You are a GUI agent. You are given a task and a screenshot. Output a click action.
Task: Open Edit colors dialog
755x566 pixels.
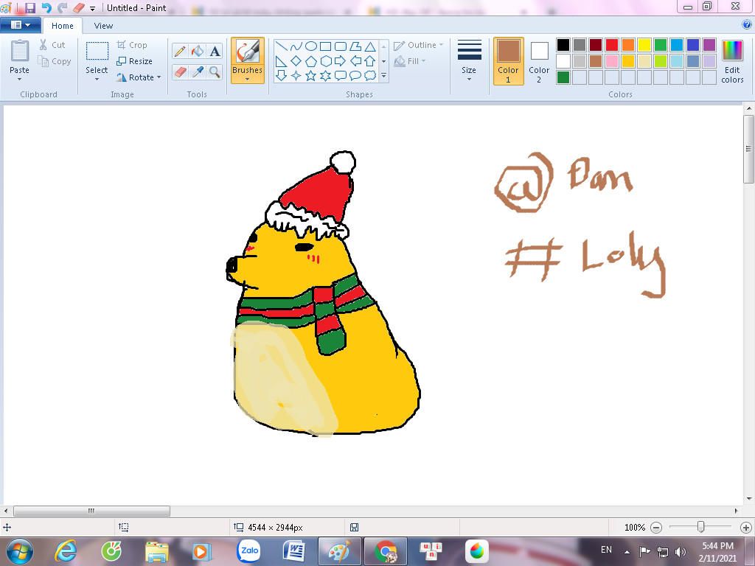(732, 61)
